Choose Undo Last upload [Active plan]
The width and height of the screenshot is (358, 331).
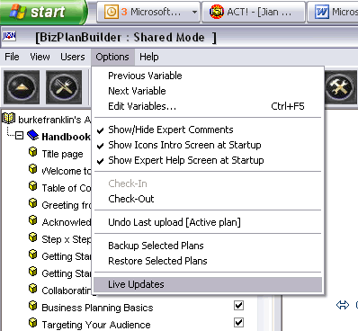pyautogui.click(x=208, y=222)
